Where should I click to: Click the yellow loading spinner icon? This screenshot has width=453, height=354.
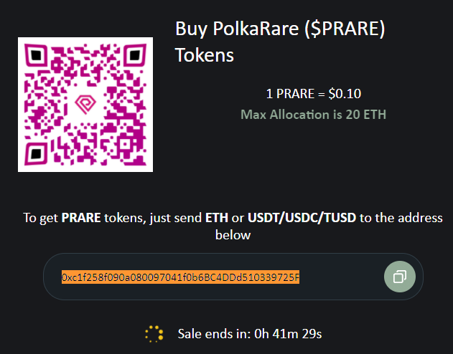(154, 334)
